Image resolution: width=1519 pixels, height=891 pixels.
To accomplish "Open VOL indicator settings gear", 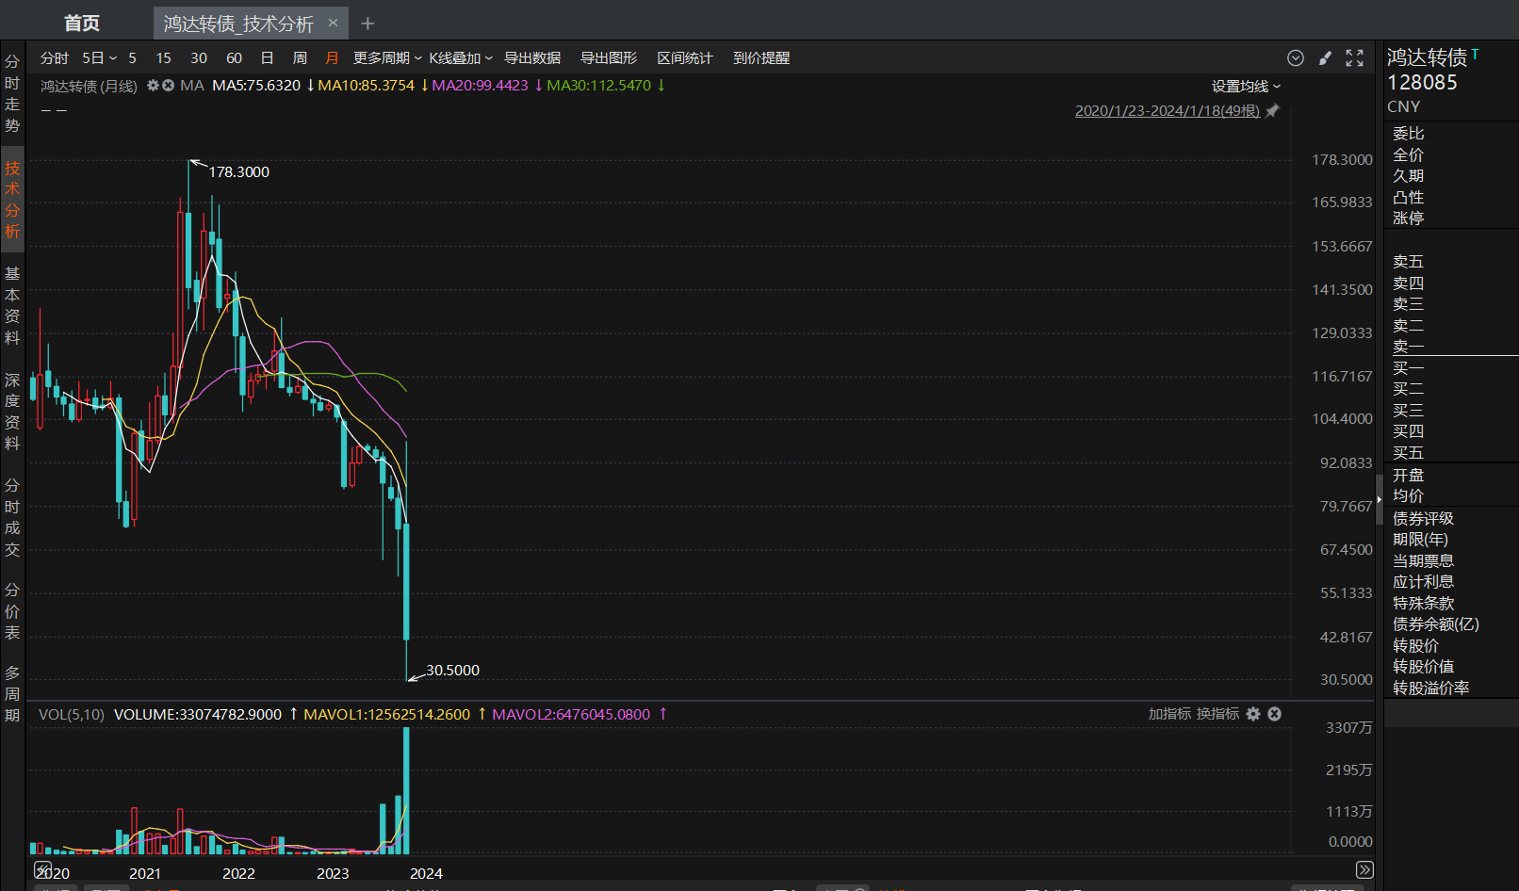I will pyautogui.click(x=1253, y=714).
